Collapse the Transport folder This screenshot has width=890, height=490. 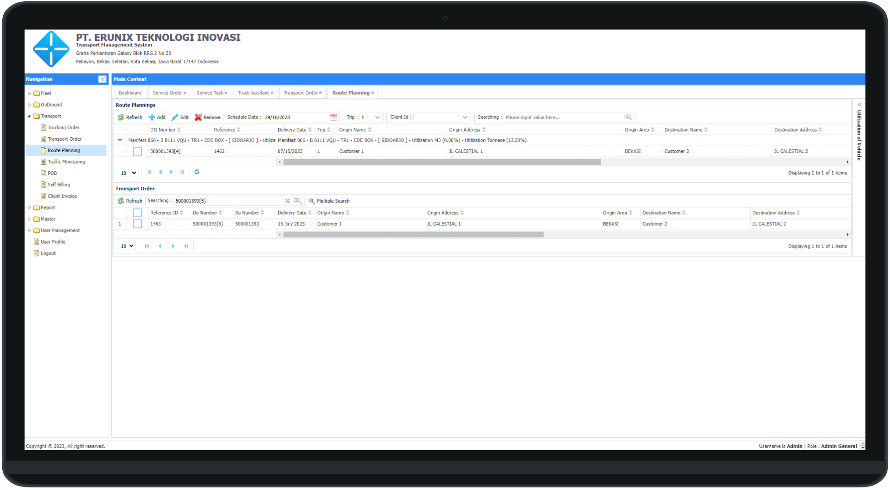pos(29,116)
